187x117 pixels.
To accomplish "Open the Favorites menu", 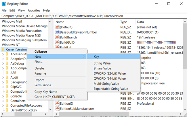I will pos(34,10).
